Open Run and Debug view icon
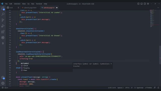Screen dimensions: 161x91 pos(3,26)
